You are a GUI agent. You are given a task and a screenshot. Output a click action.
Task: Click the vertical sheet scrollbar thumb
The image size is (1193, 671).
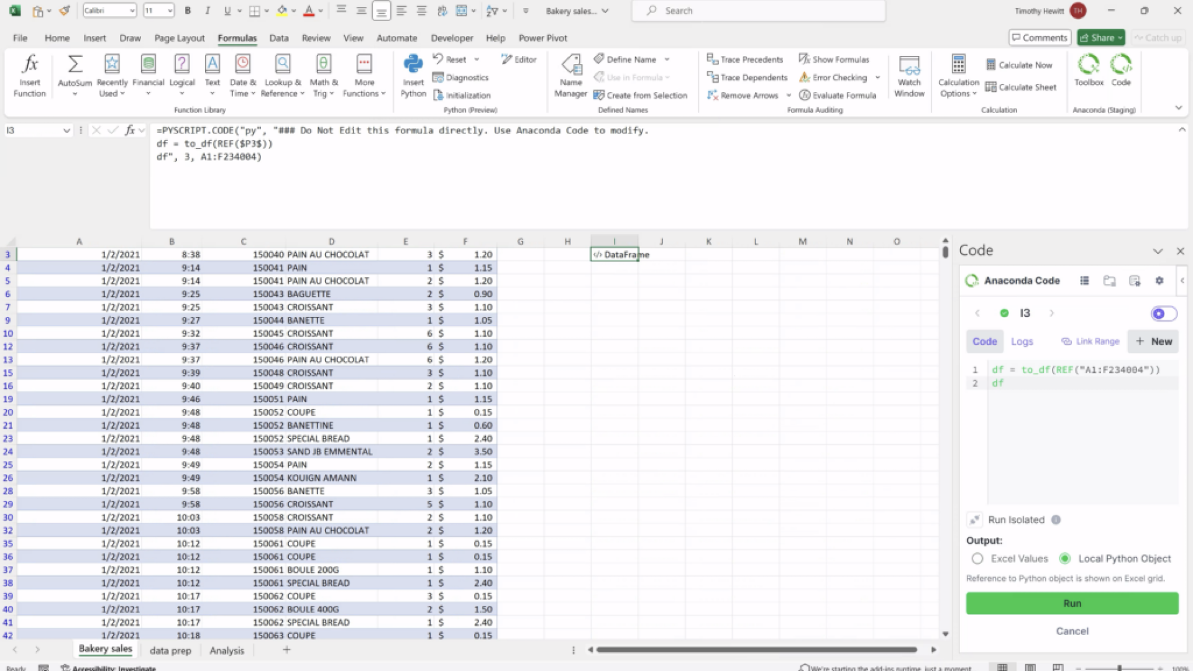click(x=945, y=252)
